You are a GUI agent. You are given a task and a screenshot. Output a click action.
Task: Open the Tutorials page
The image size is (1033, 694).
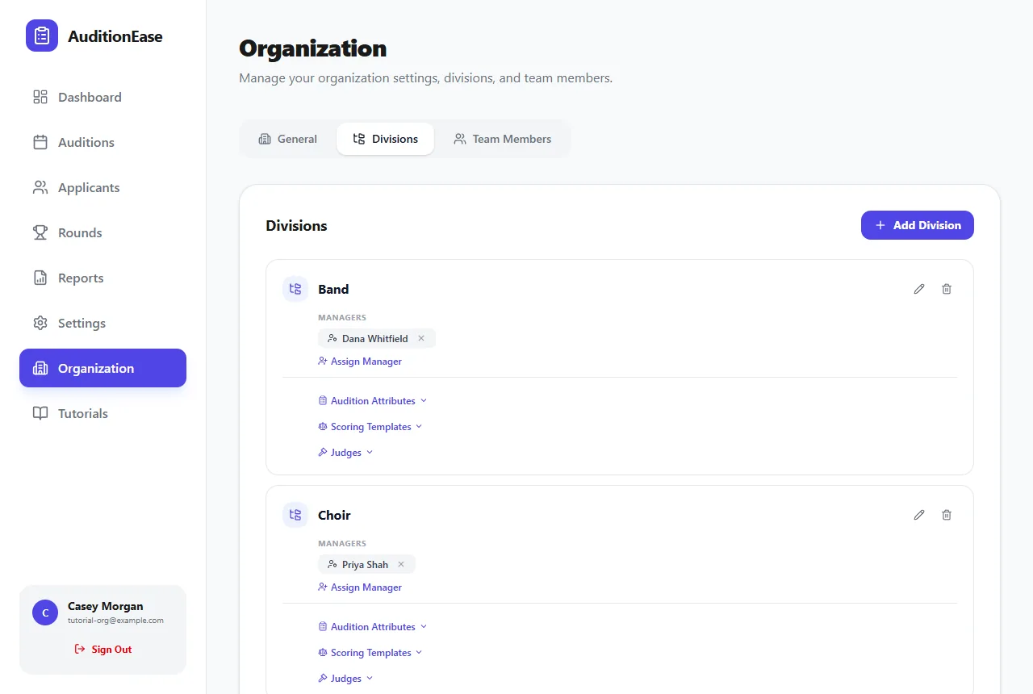pyautogui.click(x=102, y=413)
